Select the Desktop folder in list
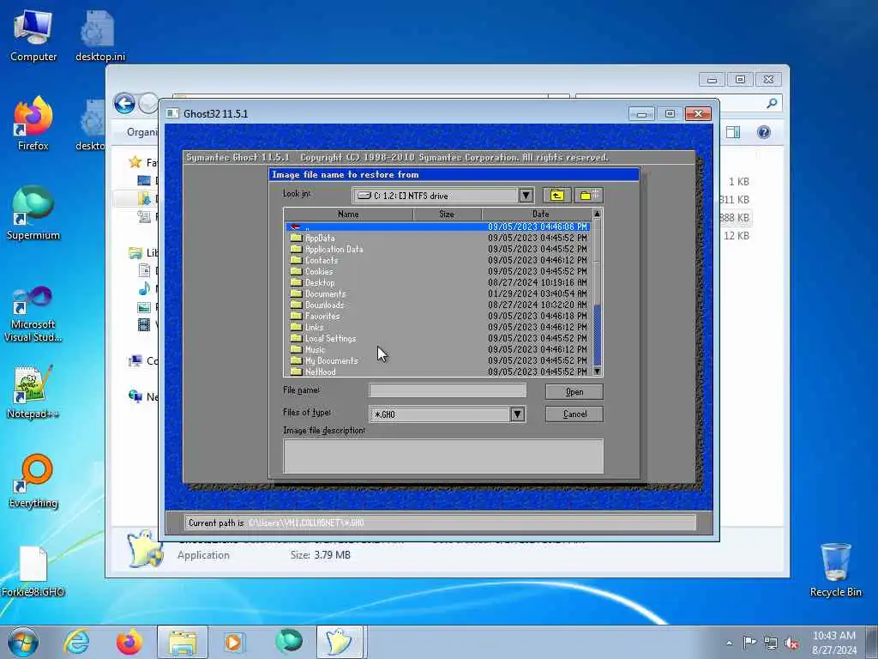The height and width of the screenshot is (659, 878). pos(438,282)
